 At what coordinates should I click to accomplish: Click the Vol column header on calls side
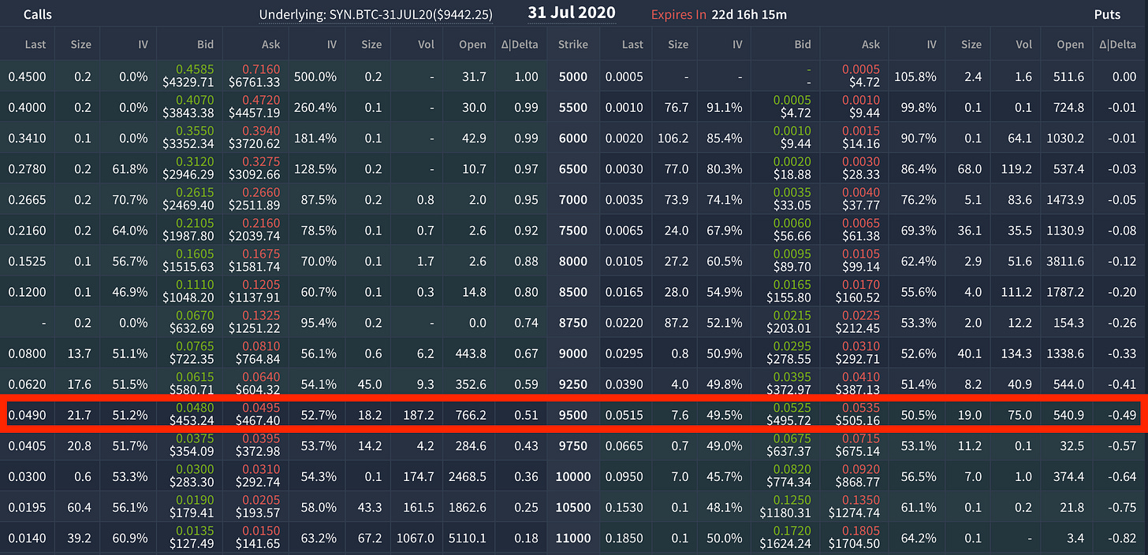pos(426,45)
